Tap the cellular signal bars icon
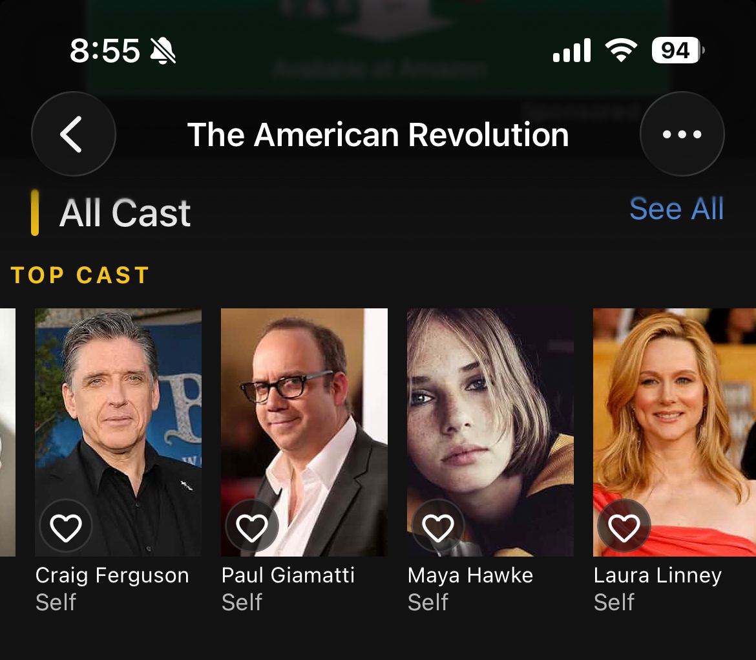The height and width of the screenshot is (660, 756). [x=571, y=50]
